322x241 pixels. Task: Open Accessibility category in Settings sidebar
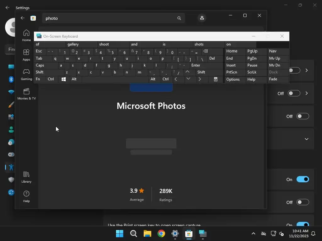click(x=11, y=167)
